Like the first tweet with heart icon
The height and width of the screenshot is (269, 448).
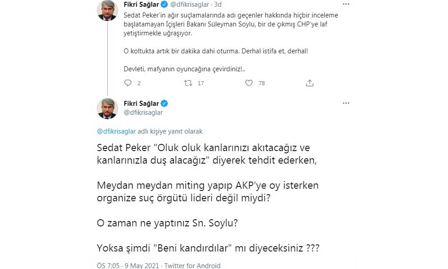coord(249,83)
